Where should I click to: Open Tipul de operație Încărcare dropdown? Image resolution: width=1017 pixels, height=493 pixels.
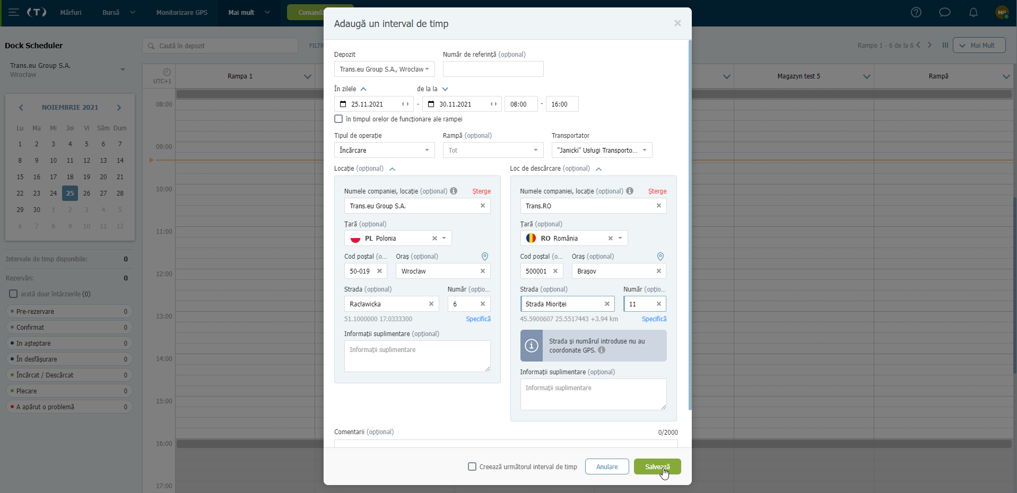pyautogui.click(x=384, y=150)
